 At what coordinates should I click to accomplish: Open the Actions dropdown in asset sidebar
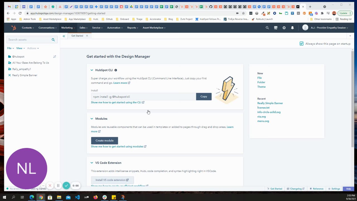33,48
